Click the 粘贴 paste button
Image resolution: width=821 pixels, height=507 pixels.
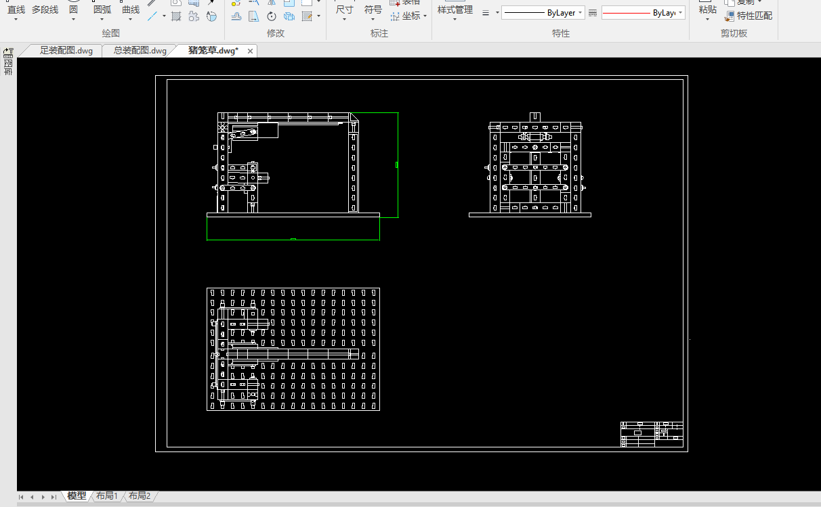pyautogui.click(x=707, y=9)
